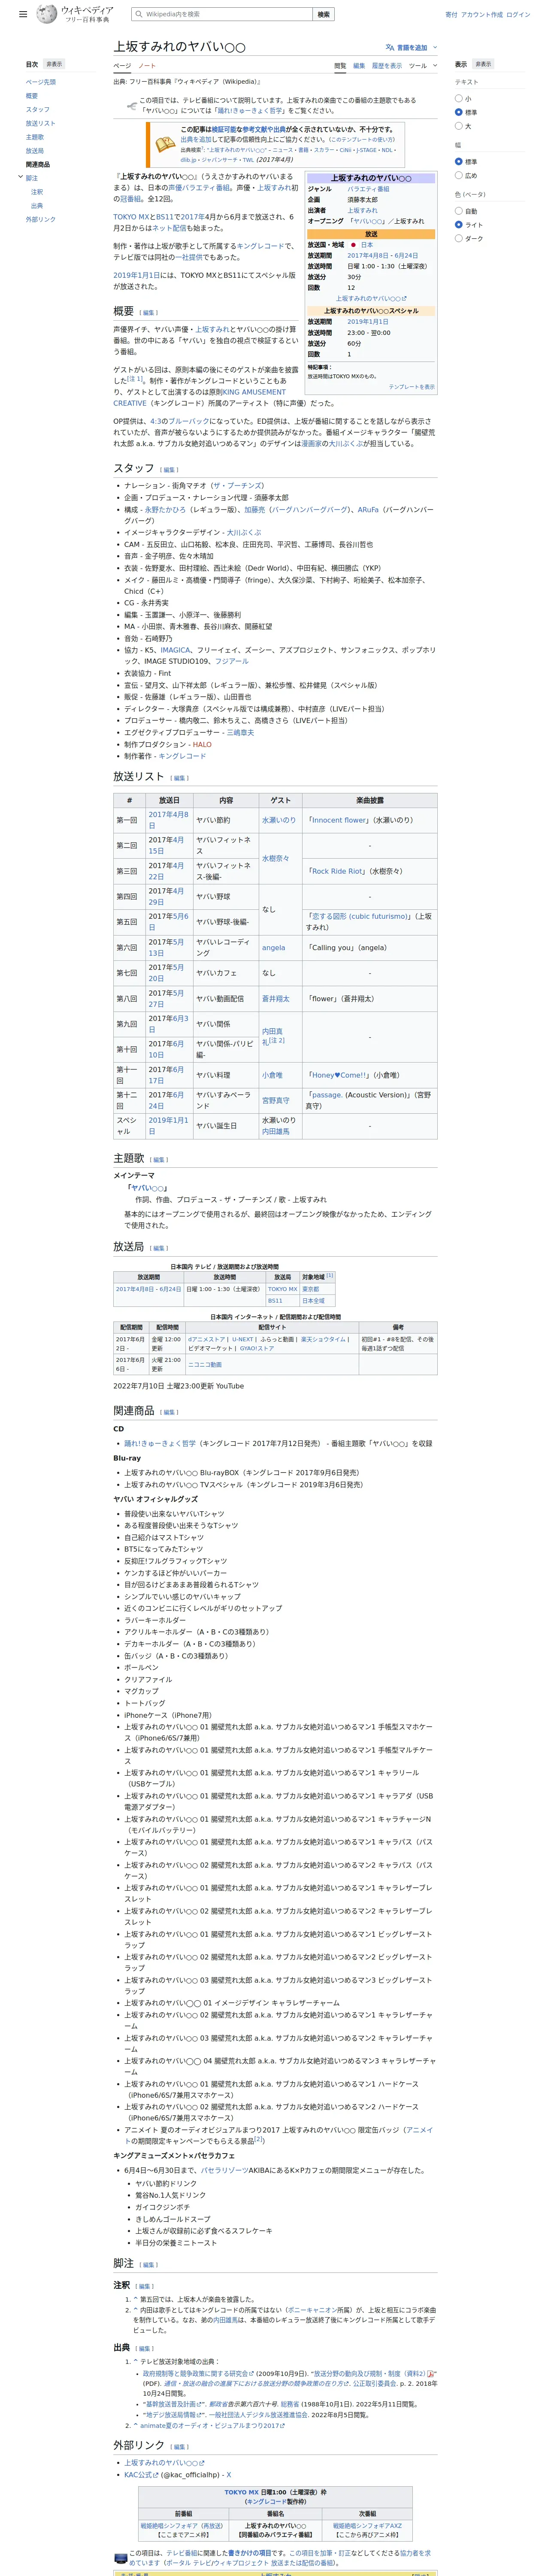Click the アカウント作成 link

click(x=482, y=15)
